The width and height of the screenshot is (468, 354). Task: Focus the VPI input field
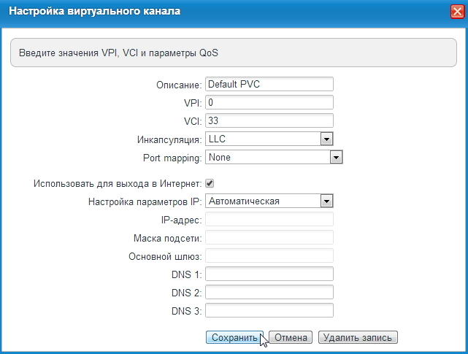tap(269, 102)
